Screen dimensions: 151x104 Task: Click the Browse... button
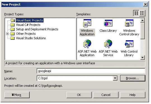click(x=133, y=78)
